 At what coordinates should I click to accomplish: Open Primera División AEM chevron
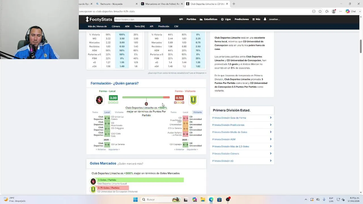coord(271,139)
